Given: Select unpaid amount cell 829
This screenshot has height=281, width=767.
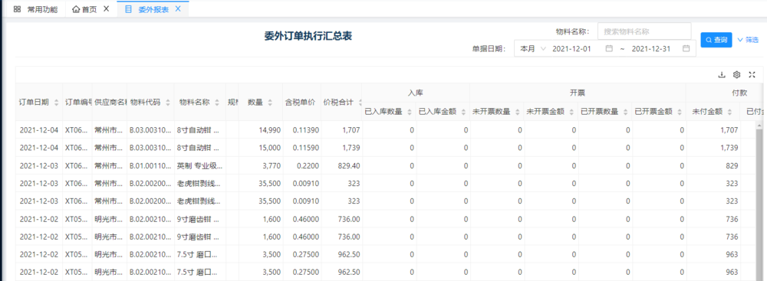Looking at the screenshot, I should click(732, 165).
